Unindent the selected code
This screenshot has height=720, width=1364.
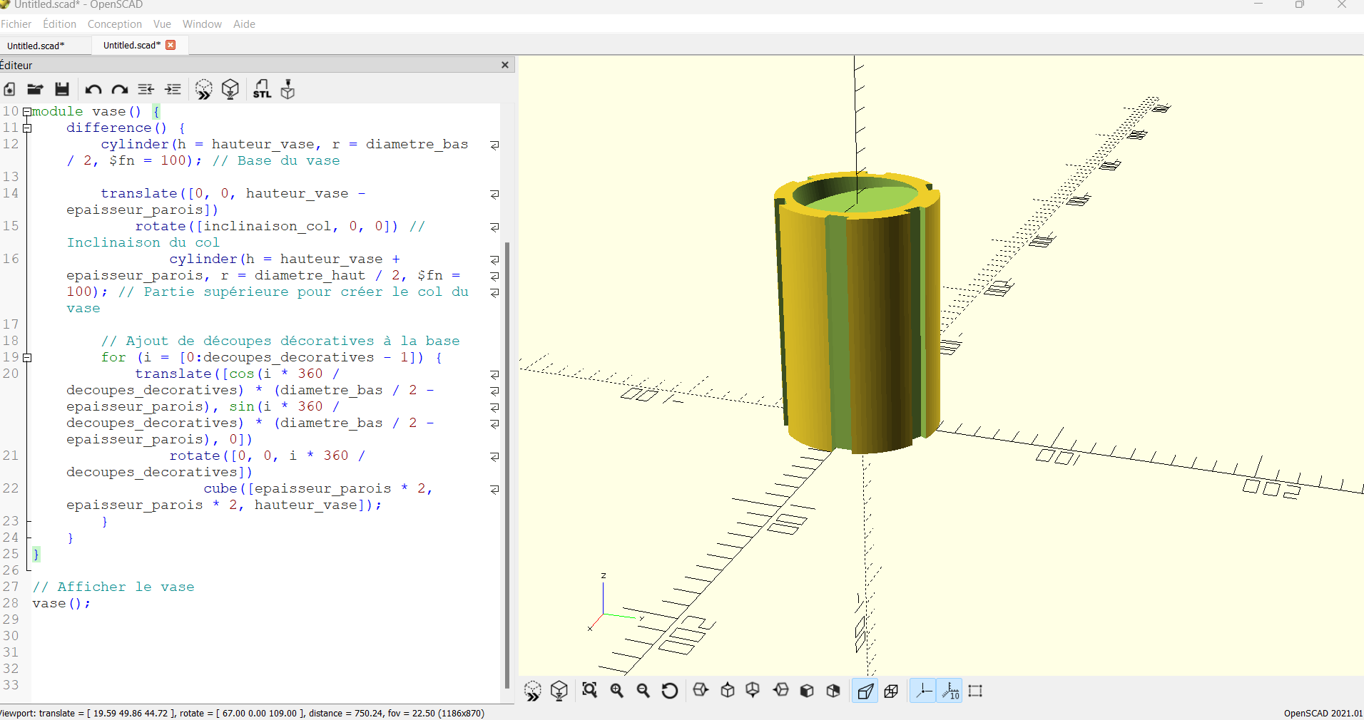coord(146,89)
